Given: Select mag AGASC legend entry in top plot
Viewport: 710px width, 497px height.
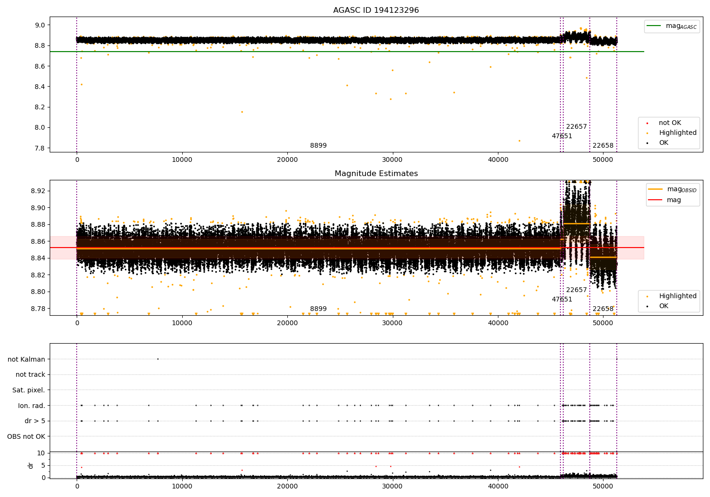Looking at the screenshot, I should point(672,26).
